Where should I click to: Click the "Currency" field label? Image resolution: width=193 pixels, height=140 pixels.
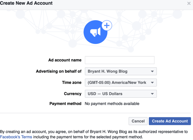point(73,94)
